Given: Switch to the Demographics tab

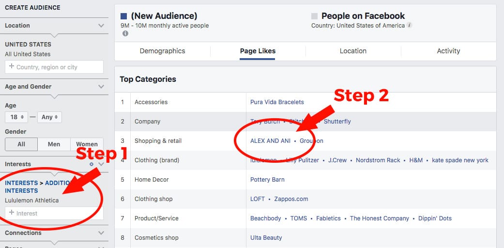Looking at the screenshot, I should (162, 51).
